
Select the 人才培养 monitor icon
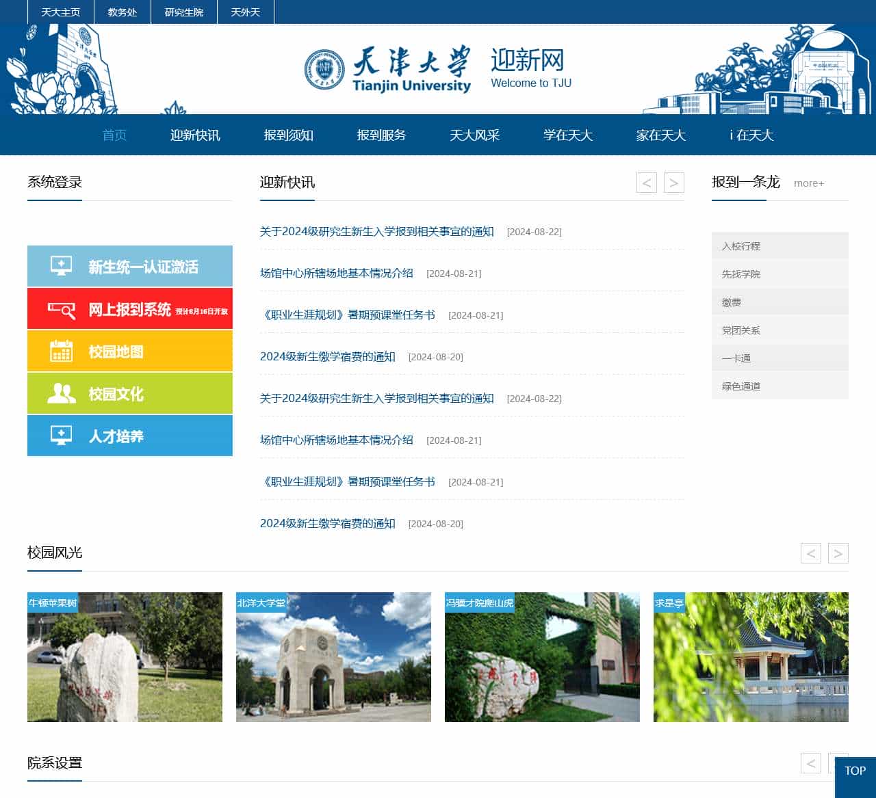[x=61, y=436]
